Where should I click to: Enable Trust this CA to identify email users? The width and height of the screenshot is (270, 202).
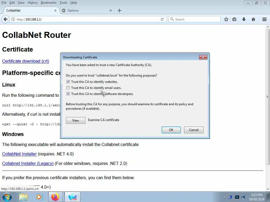(x=68, y=88)
